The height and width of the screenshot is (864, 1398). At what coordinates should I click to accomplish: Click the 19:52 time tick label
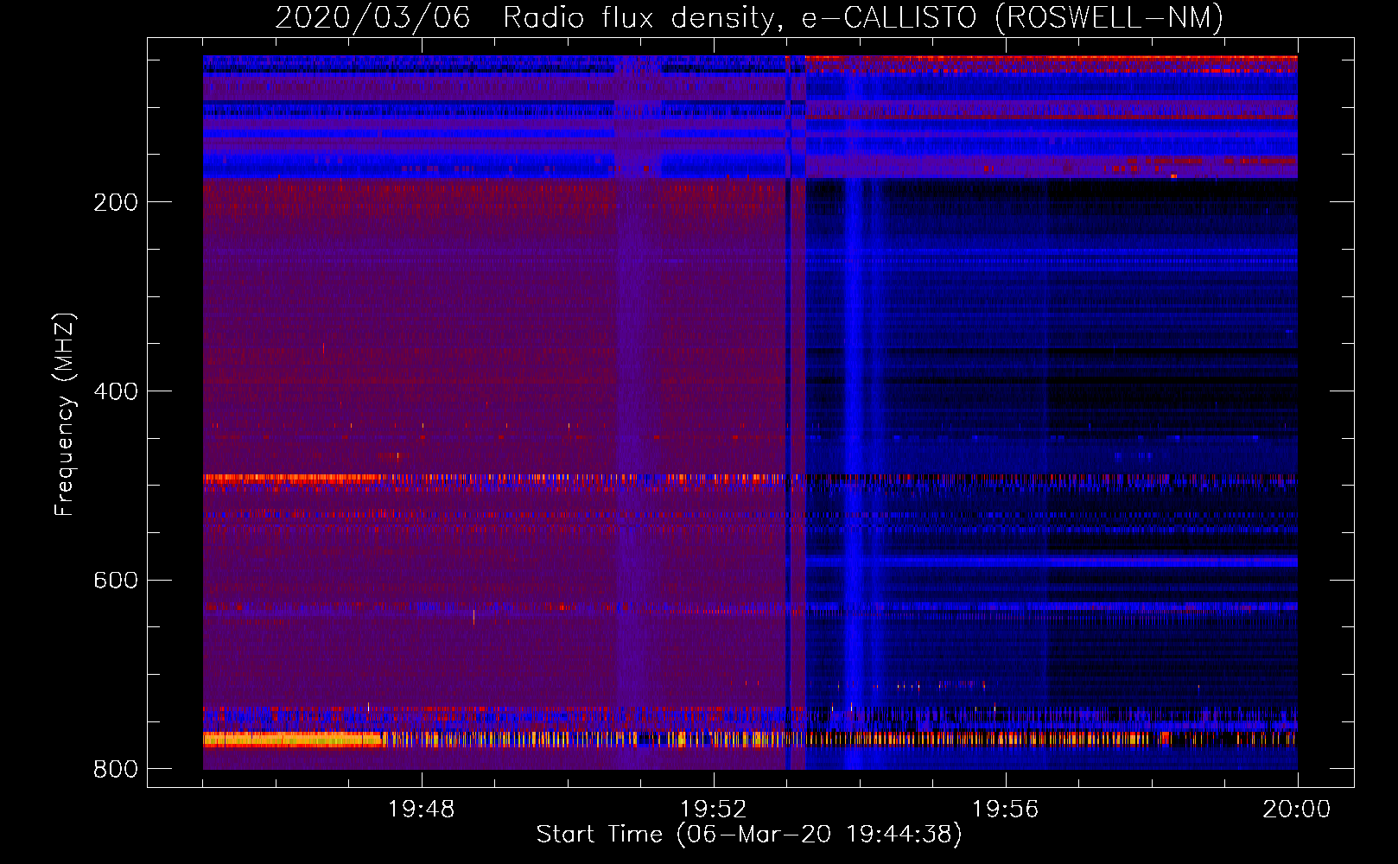pyautogui.click(x=713, y=810)
